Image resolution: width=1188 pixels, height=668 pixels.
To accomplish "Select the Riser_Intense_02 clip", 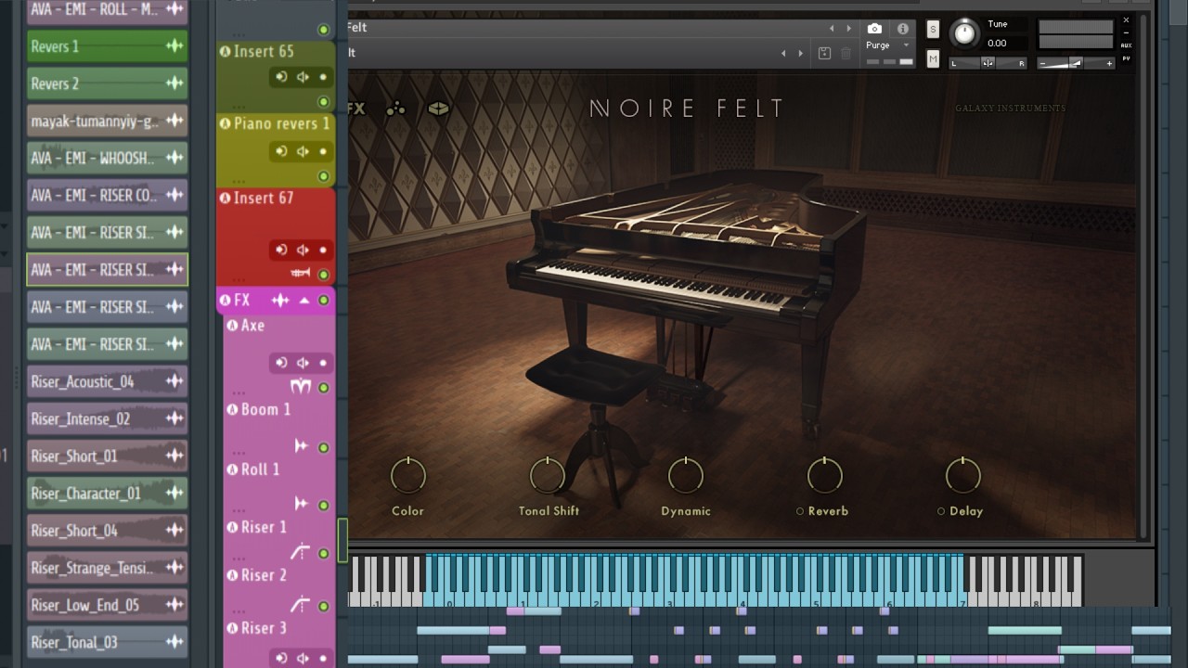I will [107, 419].
